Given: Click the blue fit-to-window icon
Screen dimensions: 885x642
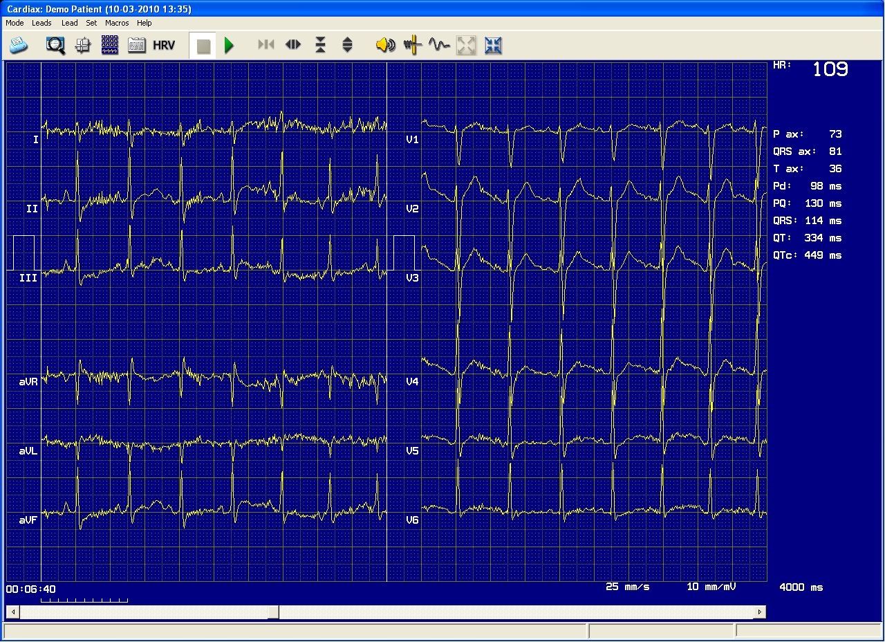Looking at the screenshot, I should tap(493, 46).
